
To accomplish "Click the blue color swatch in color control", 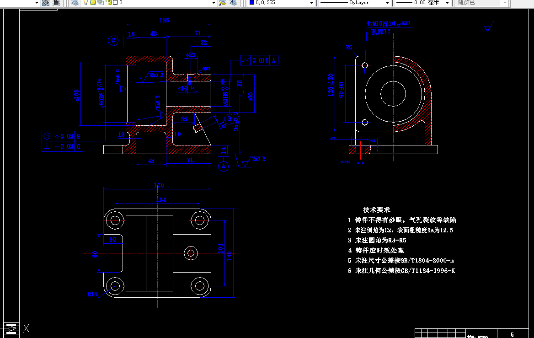I will pyautogui.click(x=252, y=3).
